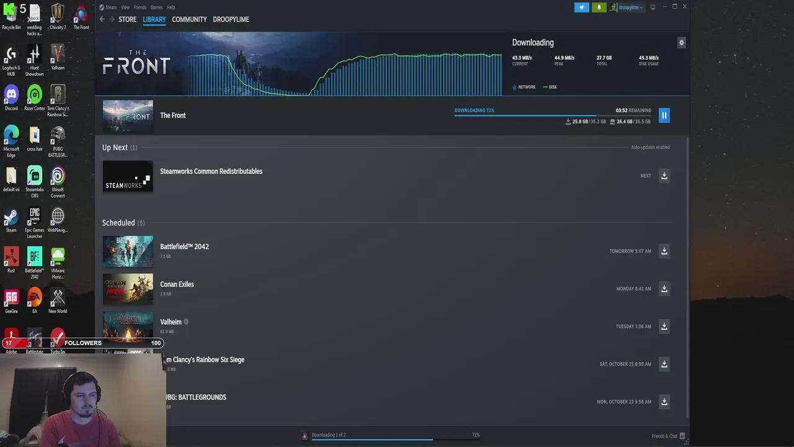Go back with the left arrow
This screenshot has width=794, height=447.
tap(102, 19)
